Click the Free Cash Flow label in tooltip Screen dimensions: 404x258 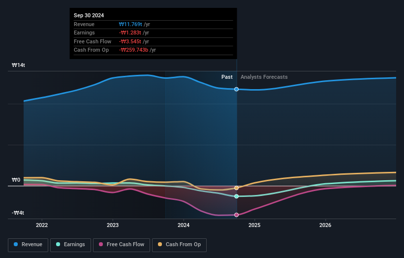pos(93,41)
